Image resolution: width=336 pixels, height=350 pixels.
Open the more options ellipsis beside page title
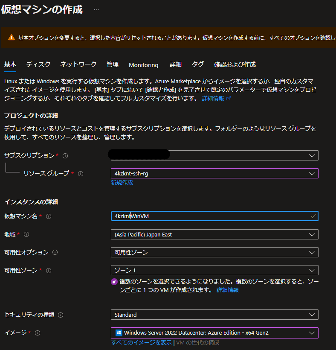click(96, 10)
